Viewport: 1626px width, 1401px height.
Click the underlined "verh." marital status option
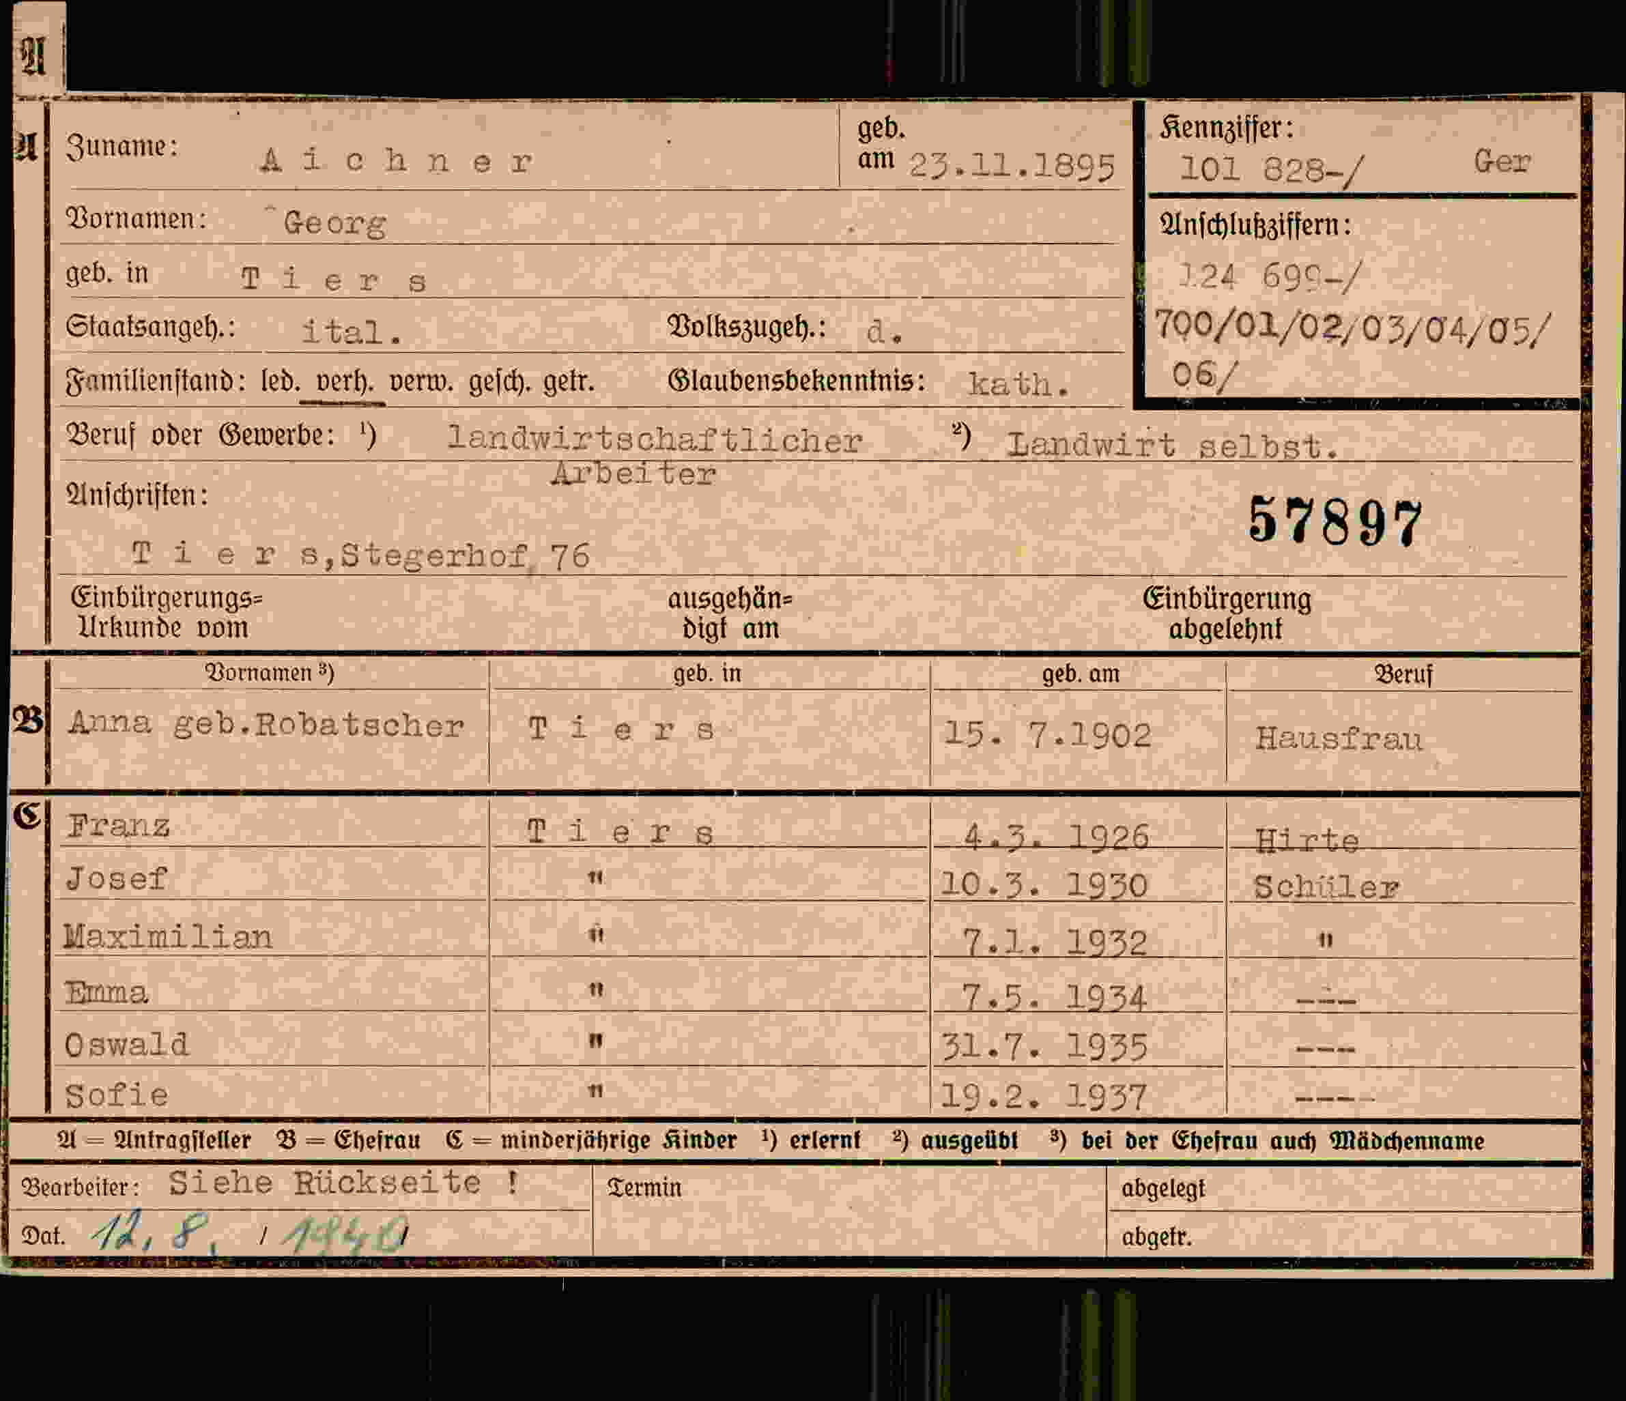pos(345,382)
